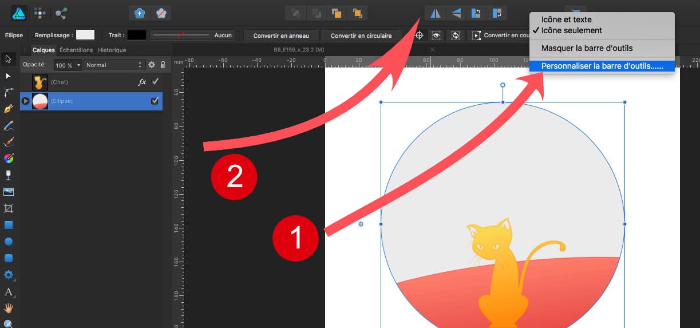Select the Ellipse shape tool
700x328 pixels.
click(9, 242)
